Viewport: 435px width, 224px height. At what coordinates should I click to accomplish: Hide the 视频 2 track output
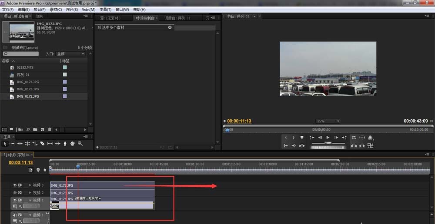click(x=14, y=192)
